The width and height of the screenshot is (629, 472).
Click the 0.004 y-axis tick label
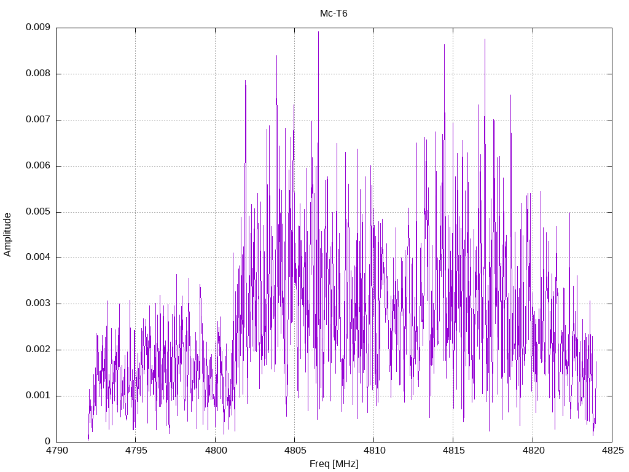tap(38, 258)
